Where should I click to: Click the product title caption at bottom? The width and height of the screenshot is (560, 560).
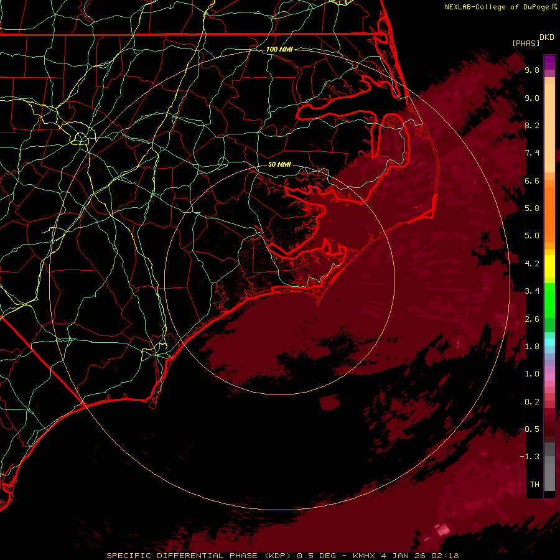[283, 556]
